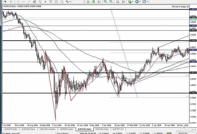
Task: Select the Equidistant Channel tool
Action: [x=34, y=2]
